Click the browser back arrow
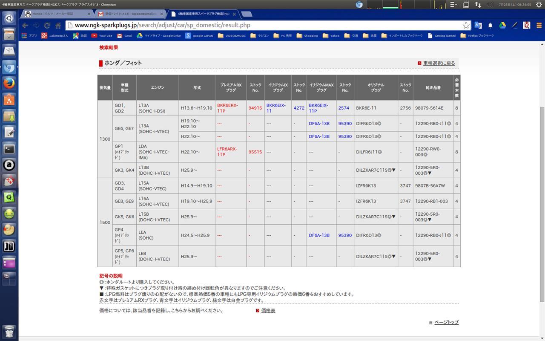545x341 pixels. (x=25, y=25)
